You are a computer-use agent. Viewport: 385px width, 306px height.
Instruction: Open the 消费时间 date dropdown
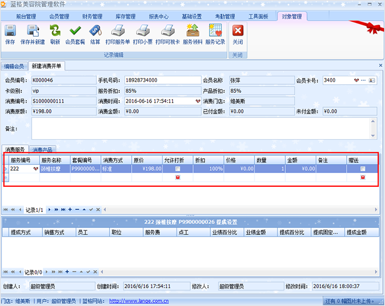pos(198,101)
